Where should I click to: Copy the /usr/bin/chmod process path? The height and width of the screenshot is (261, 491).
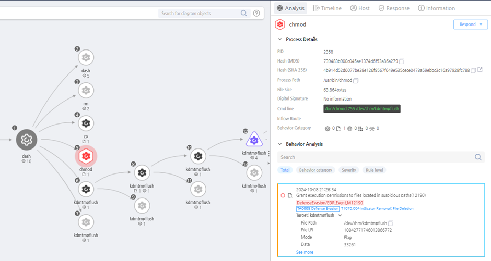point(356,80)
